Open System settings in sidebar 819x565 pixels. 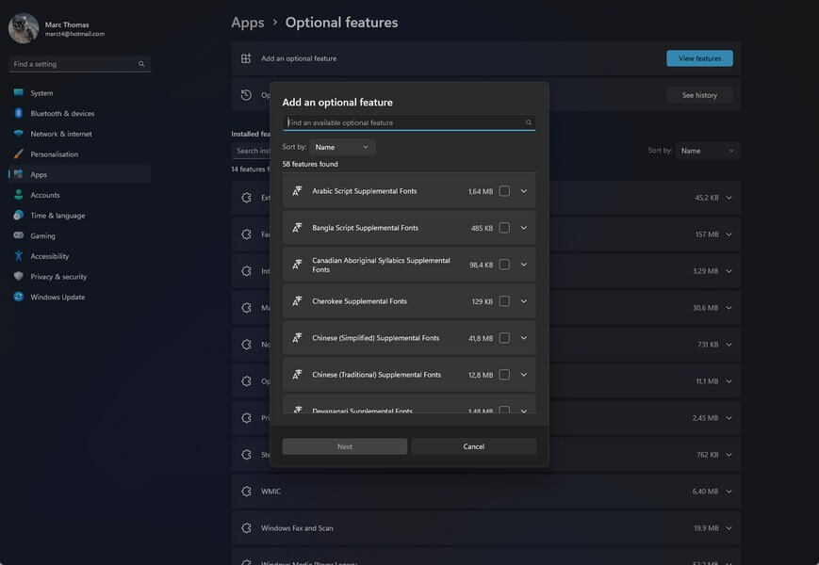pyautogui.click(x=79, y=93)
